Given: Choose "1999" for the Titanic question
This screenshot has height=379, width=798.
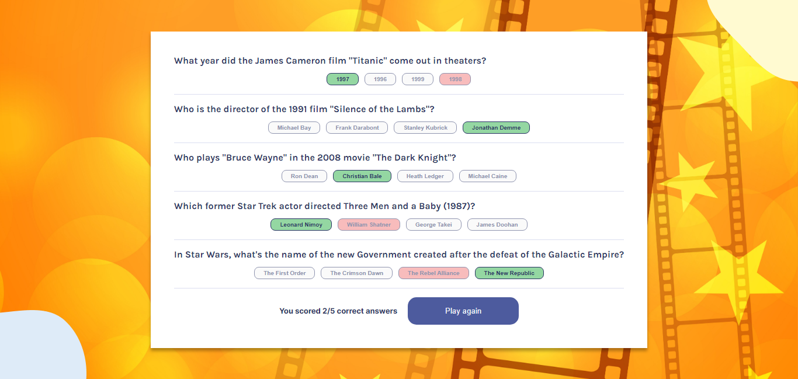Looking at the screenshot, I should click(x=417, y=79).
